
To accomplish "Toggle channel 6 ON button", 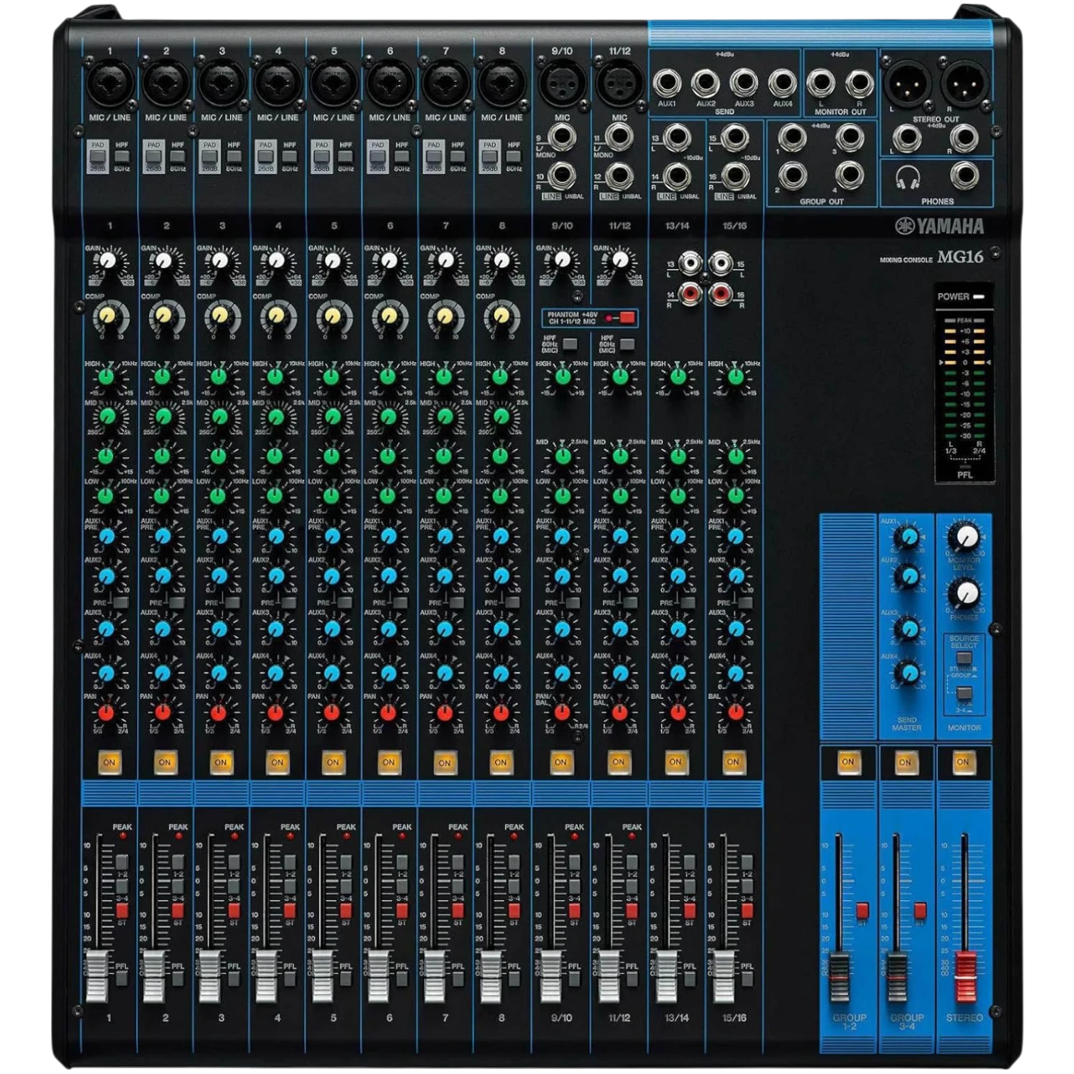I will click(x=389, y=762).
